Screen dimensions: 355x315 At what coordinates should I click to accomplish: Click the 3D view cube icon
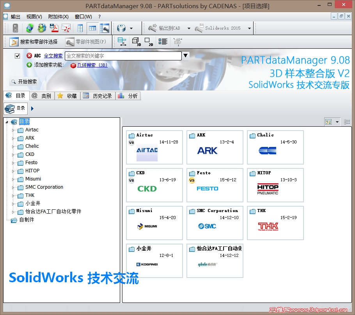coord(136,42)
